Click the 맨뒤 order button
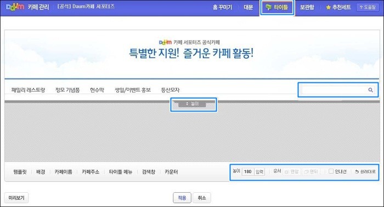Image resolution: width=384 pixels, height=207 pixels. (x=311, y=171)
